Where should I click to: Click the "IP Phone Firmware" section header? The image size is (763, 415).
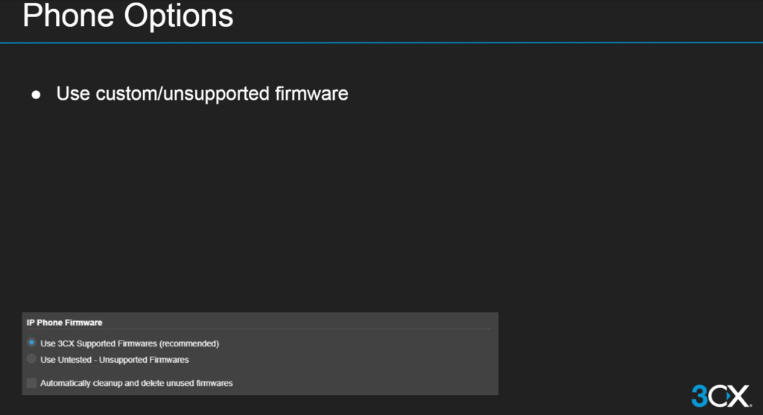[x=64, y=323]
